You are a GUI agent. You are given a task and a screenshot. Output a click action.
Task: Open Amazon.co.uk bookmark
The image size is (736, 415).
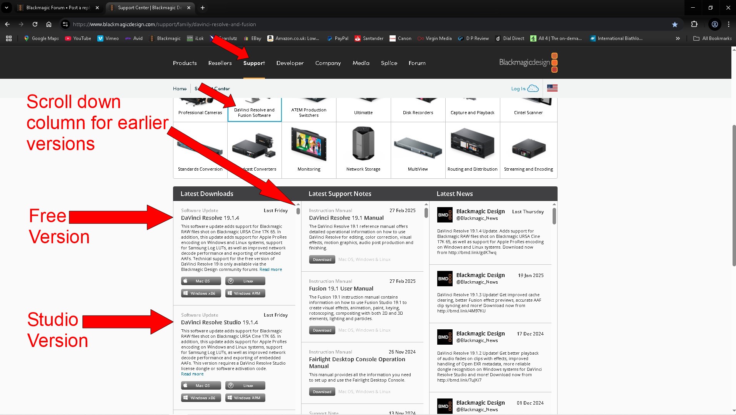[x=293, y=38]
